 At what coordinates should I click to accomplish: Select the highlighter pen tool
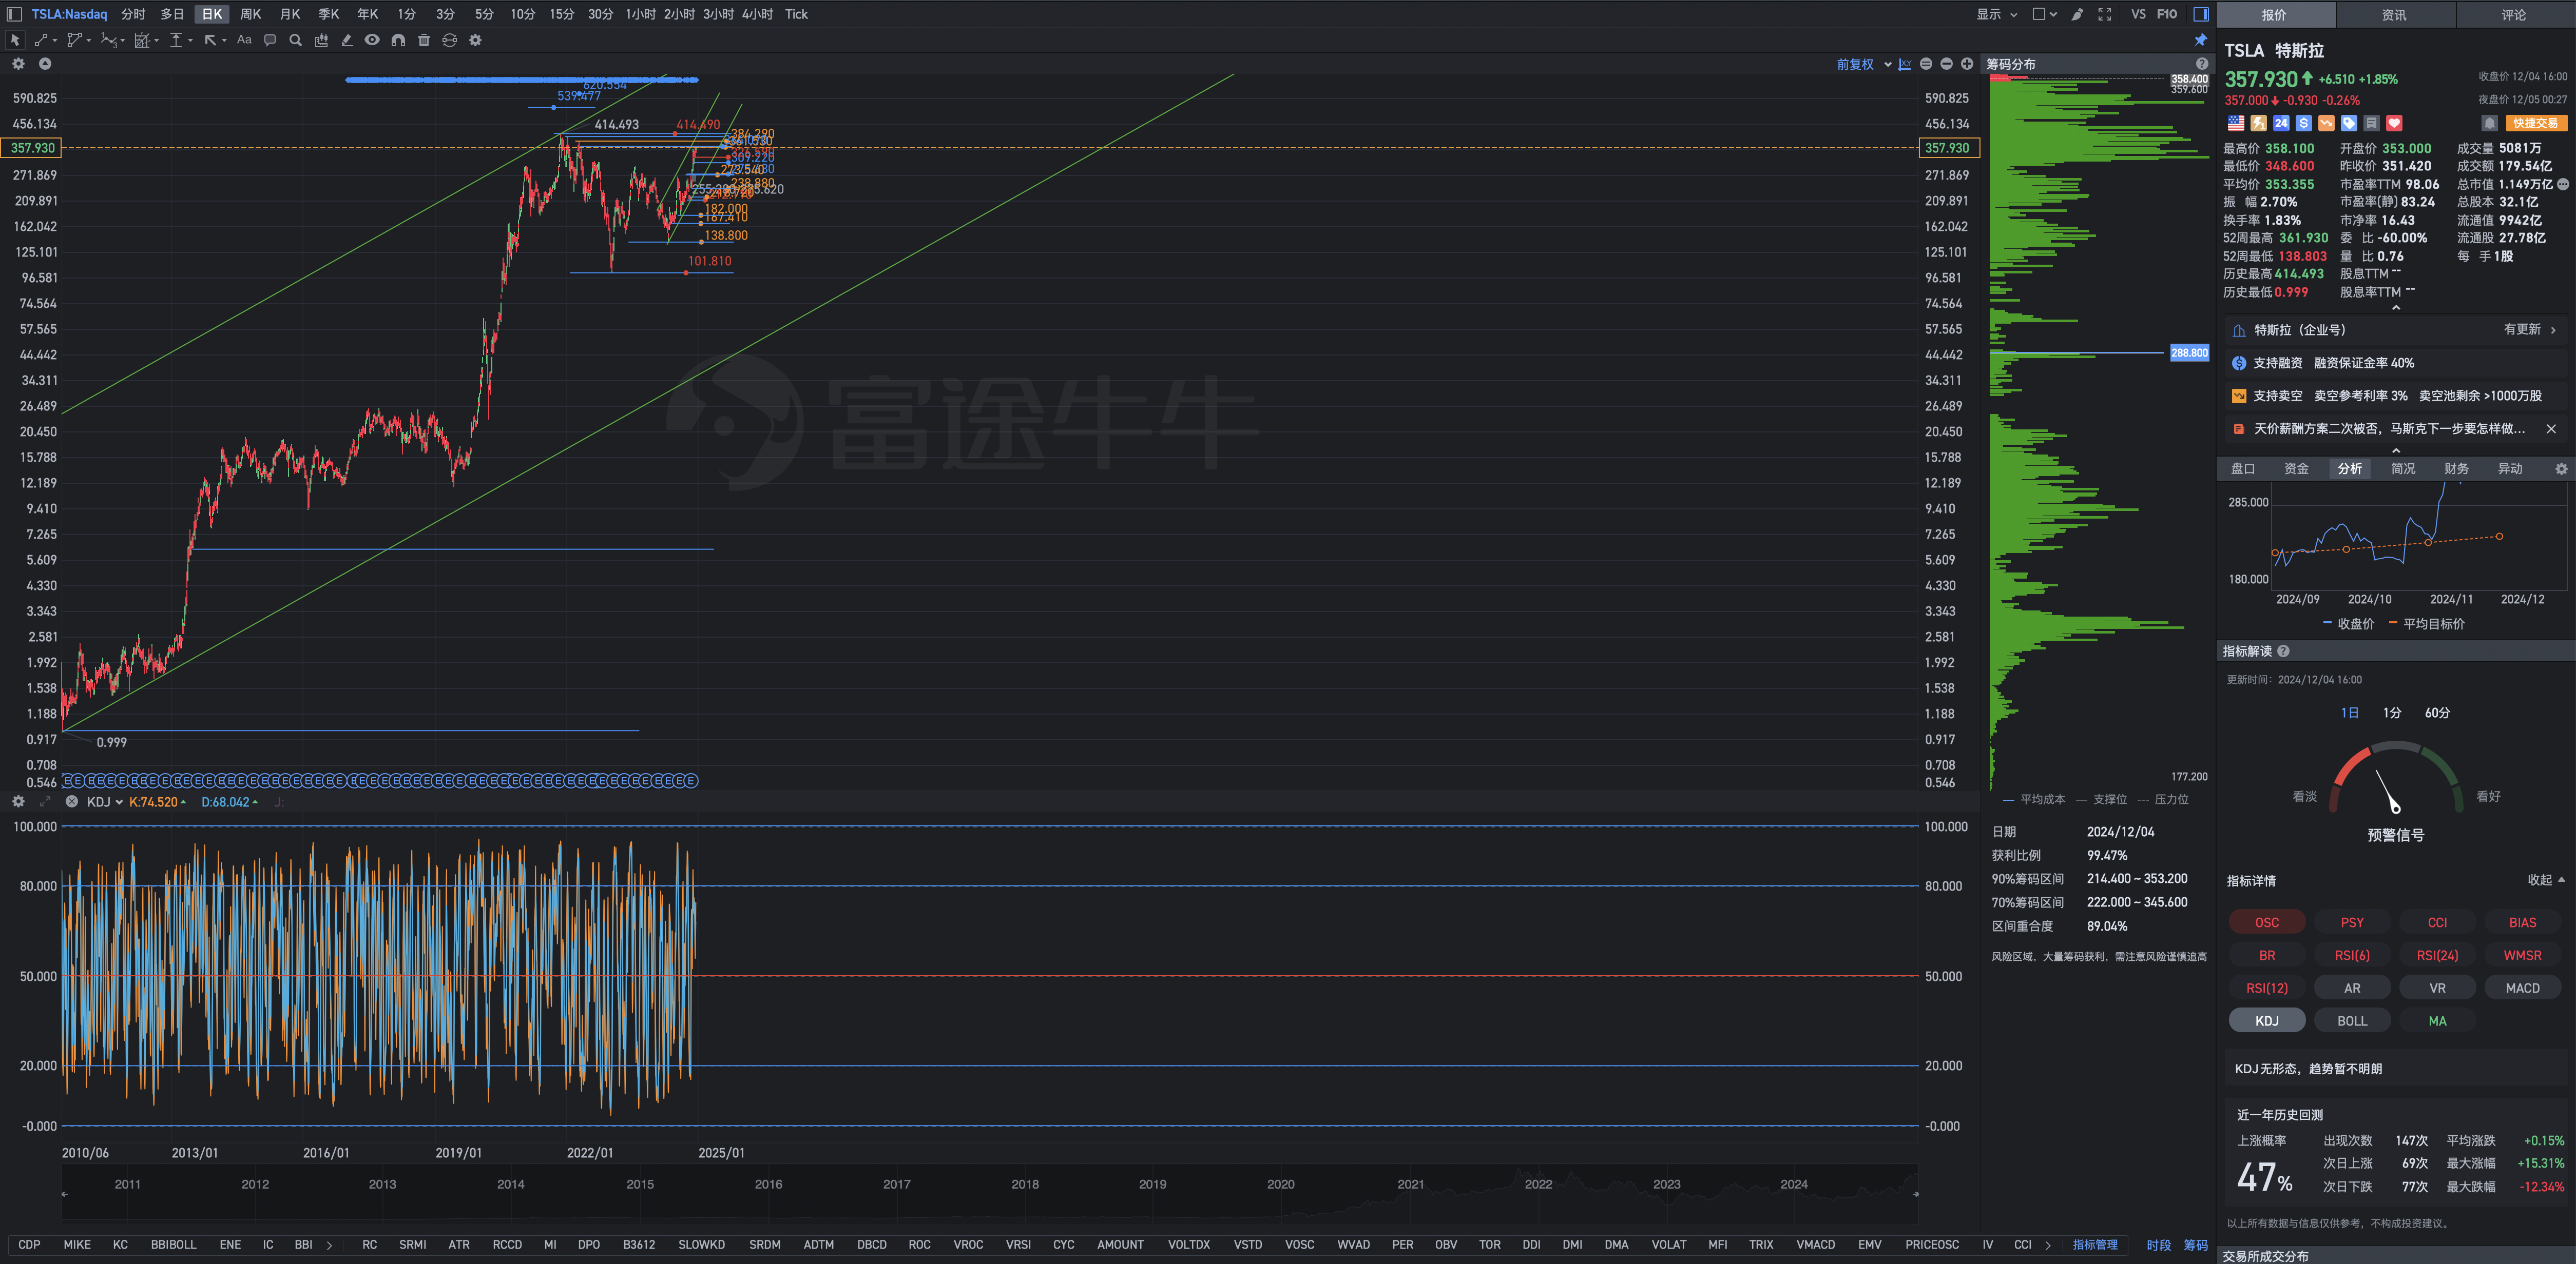click(347, 40)
